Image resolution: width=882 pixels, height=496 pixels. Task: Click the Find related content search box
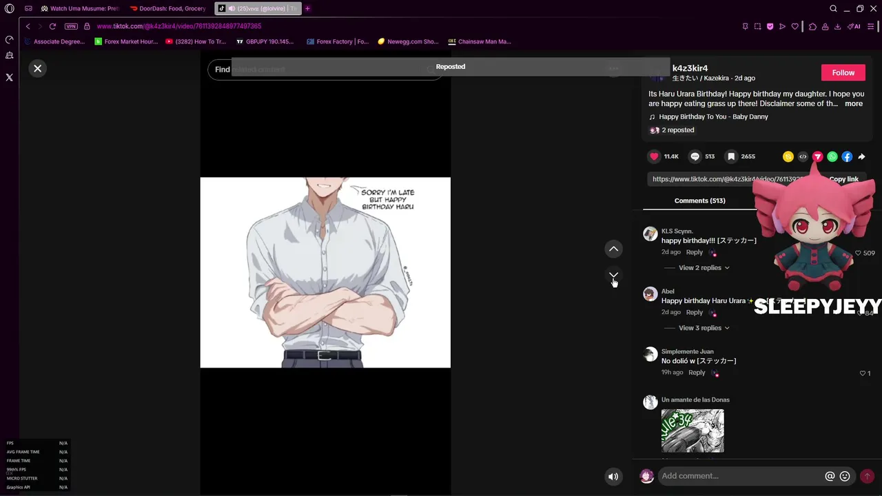coord(325,69)
